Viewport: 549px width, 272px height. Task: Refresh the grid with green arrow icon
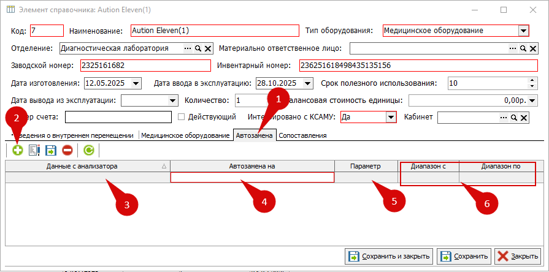tap(89, 149)
